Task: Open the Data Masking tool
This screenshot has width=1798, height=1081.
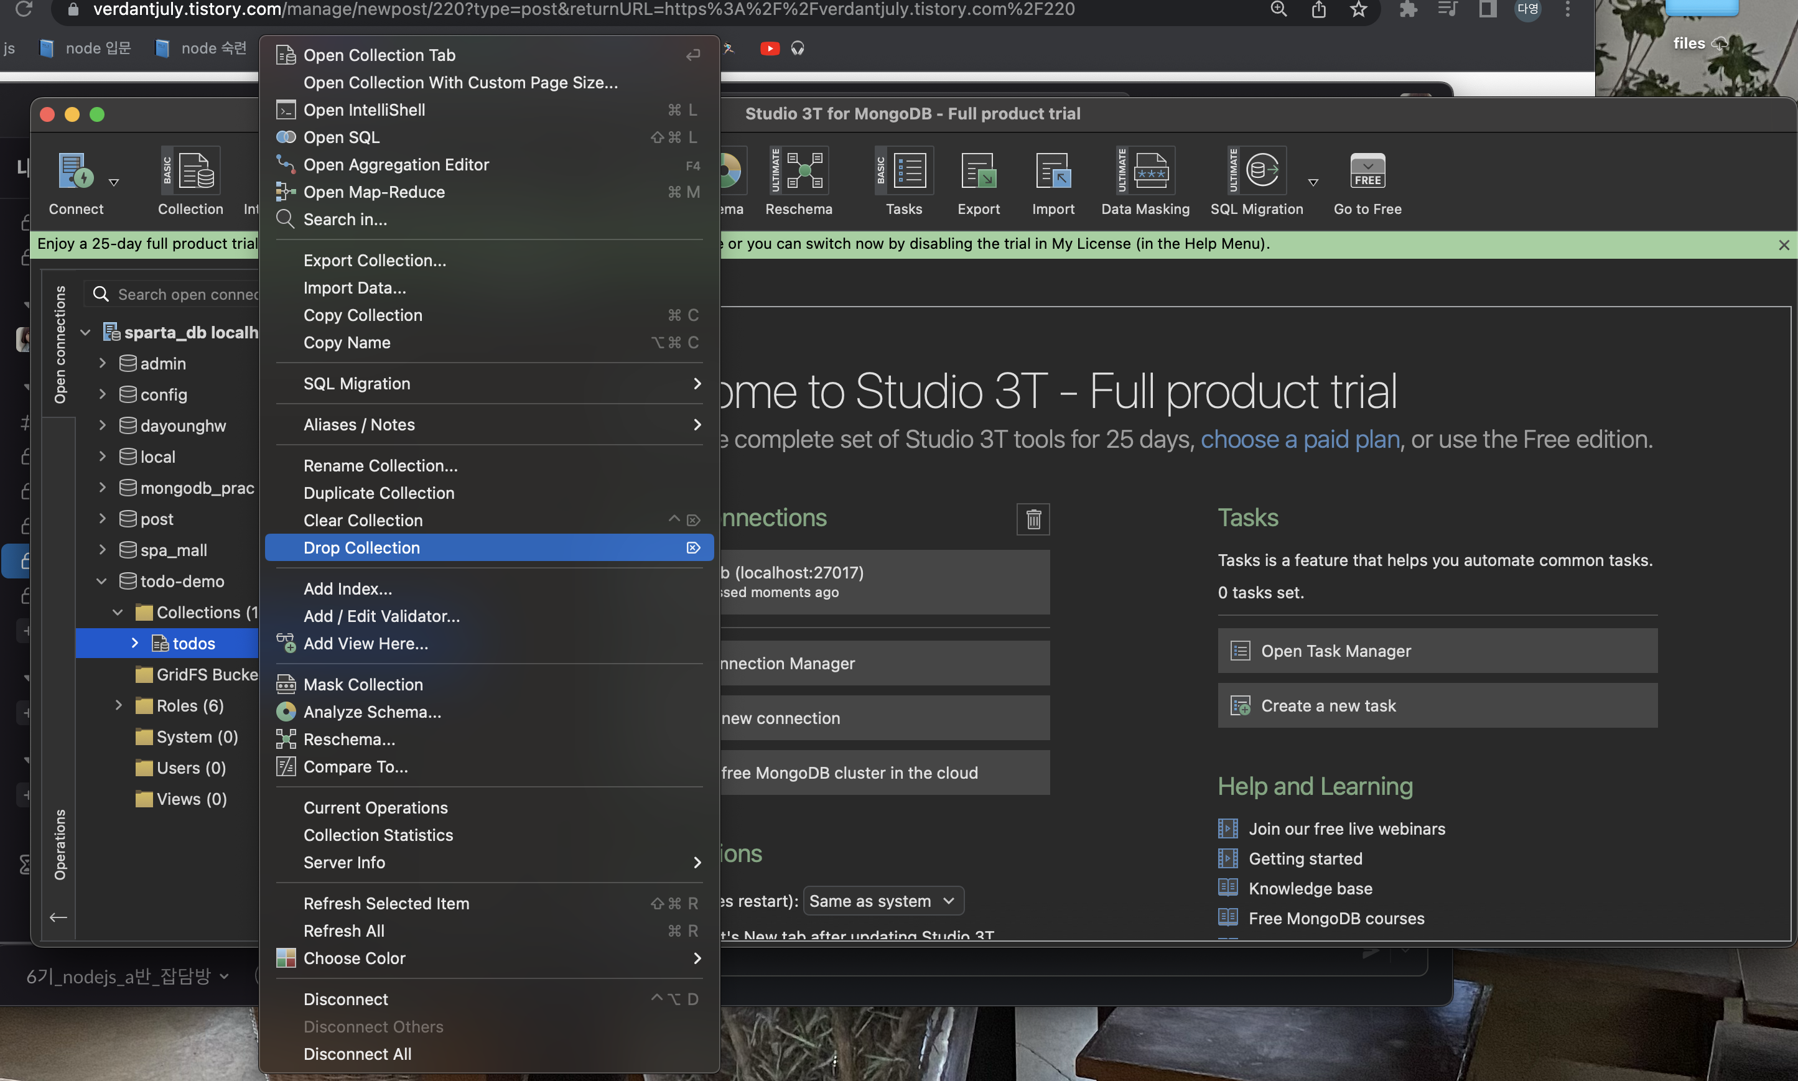Action: coord(1145,171)
